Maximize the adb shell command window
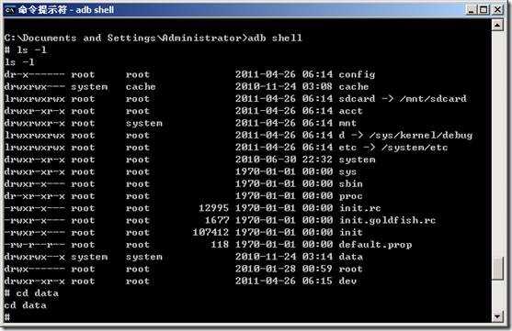 [x=484, y=10]
